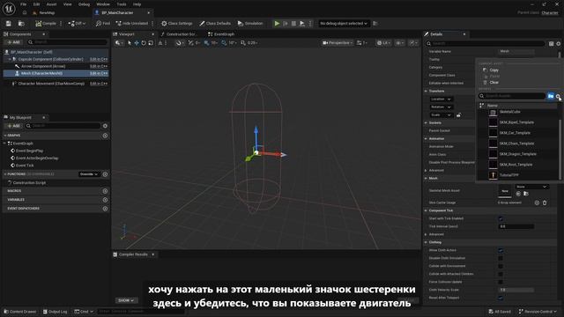The width and height of the screenshot is (564, 317).
Task: Toggle Allow Cloth Actors checkbox
Action: tap(501, 250)
